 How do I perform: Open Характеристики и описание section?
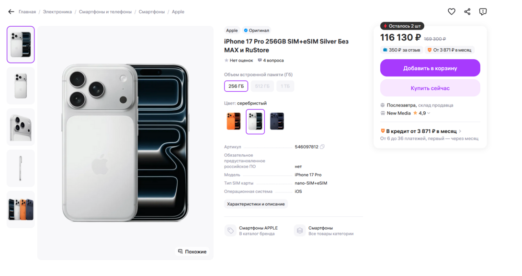tap(256, 204)
